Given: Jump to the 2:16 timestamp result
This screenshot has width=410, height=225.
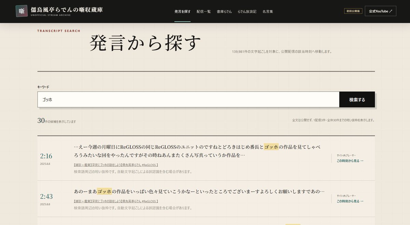Looking at the screenshot, I should 46,156.
